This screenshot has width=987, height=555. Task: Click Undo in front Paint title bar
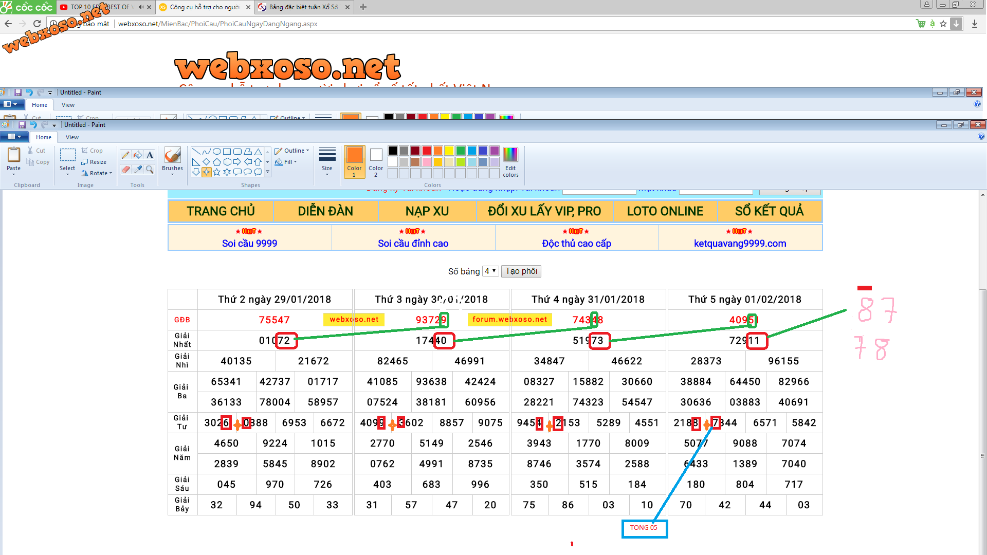[x=33, y=125]
